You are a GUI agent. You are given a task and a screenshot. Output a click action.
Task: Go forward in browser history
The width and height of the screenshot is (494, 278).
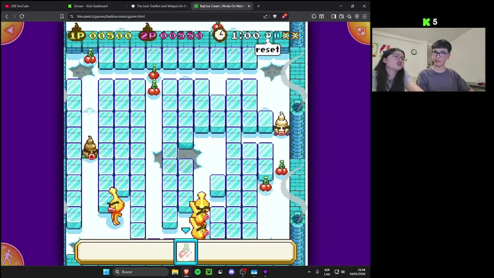[x=14, y=16]
